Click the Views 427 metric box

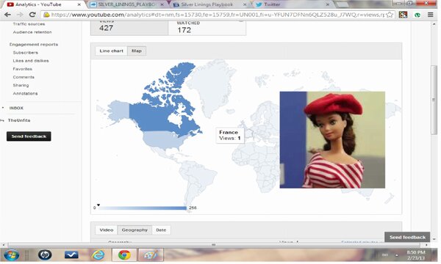coord(129,28)
